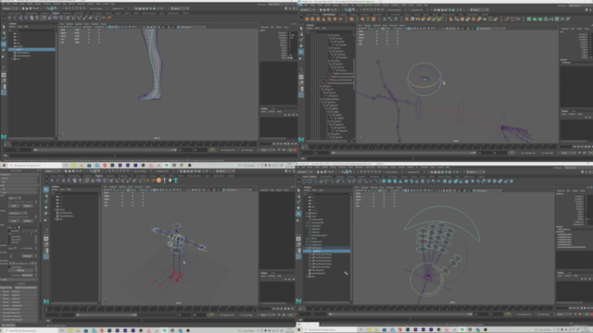Click the range slider bar in hand controls window
The height and width of the screenshot is (333, 593).
[401, 314]
